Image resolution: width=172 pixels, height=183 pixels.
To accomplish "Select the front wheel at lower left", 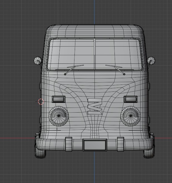I will [40, 154].
